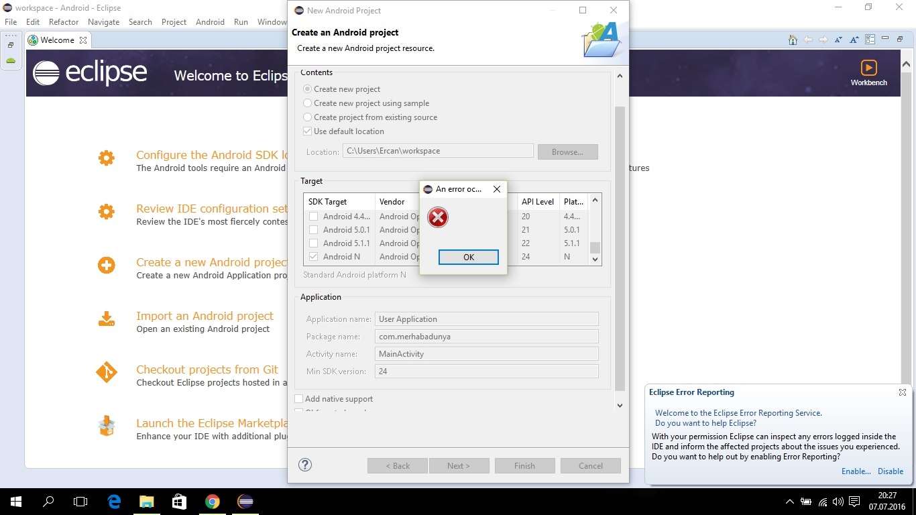The width and height of the screenshot is (916, 515).
Task: Click the Navigate Back arrow in Welcome toolbar
Action: (x=808, y=40)
